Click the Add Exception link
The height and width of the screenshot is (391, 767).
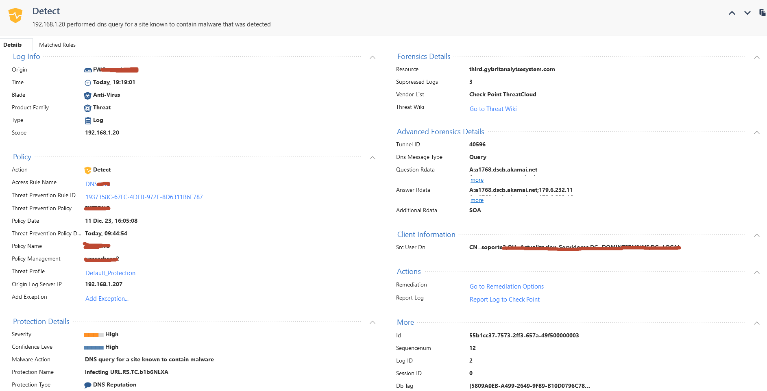click(107, 299)
